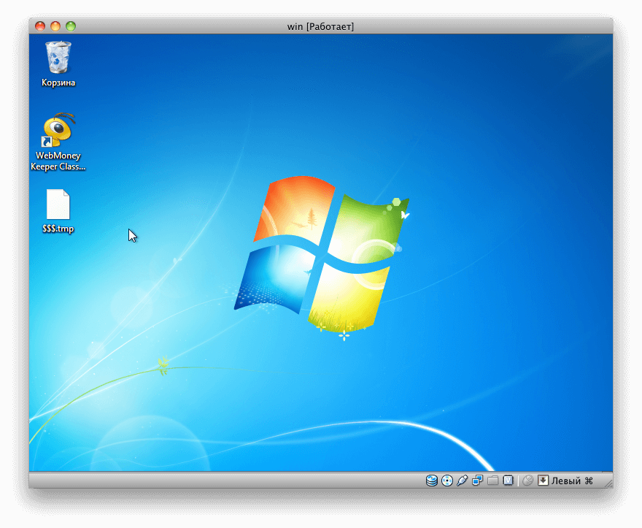Image resolution: width=642 pixels, height=528 pixels.
Task: Select the Корзина recycle bin icon
Action: tap(58, 58)
